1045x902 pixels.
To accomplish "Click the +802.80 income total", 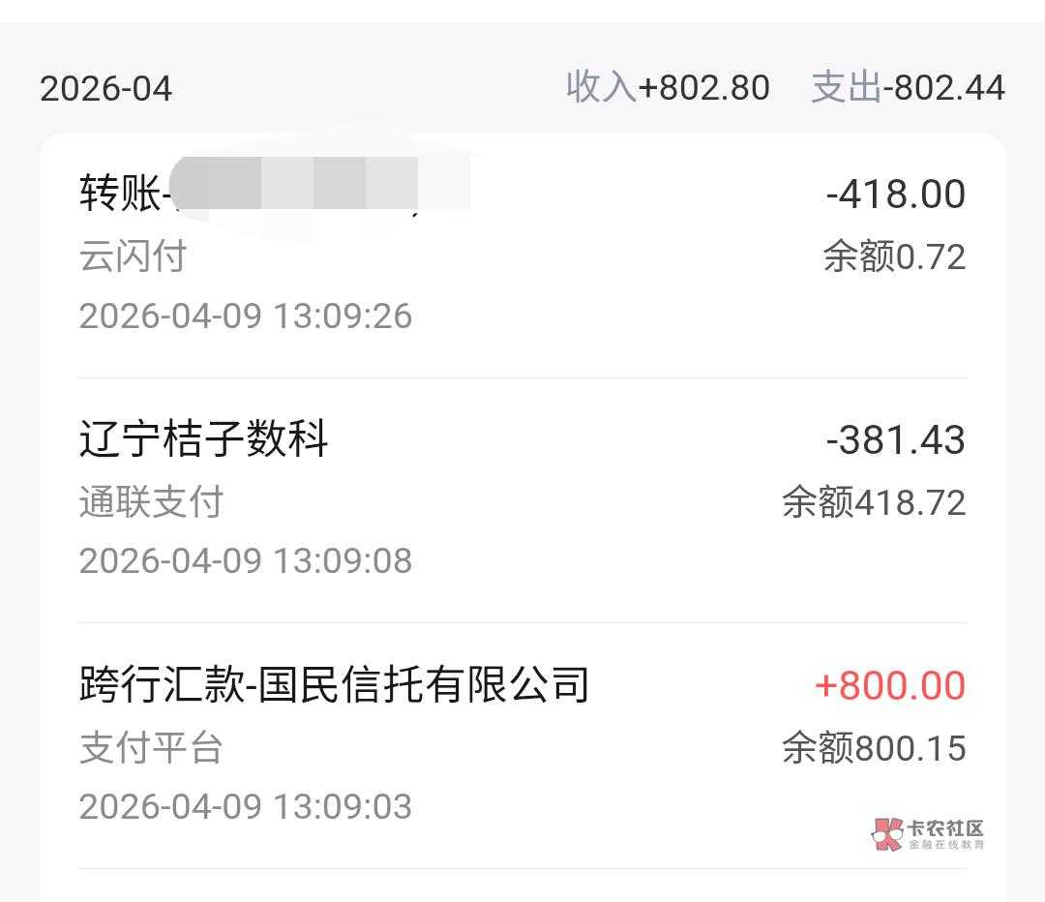I will pyautogui.click(x=704, y=88).
